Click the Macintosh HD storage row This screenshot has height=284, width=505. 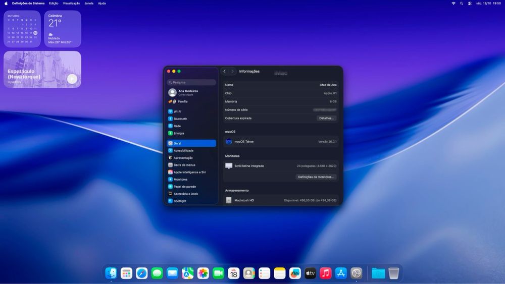pyautogui.click(x=281, y=200)
